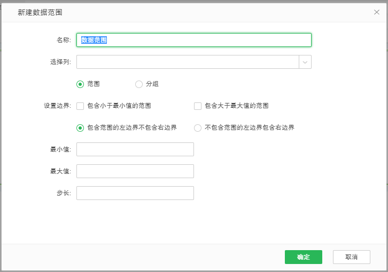This screenshot has width=388, height=272.
Task: Open the 选择列 combo box field
Action: 187,62
